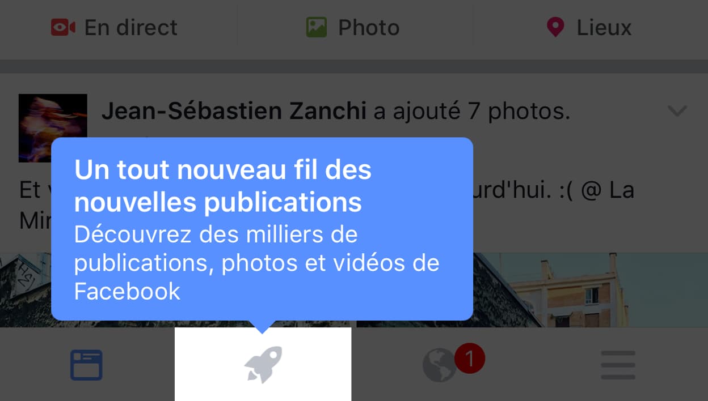Open Jean-Sébastien Zanchi's profile link

point(234,112)
